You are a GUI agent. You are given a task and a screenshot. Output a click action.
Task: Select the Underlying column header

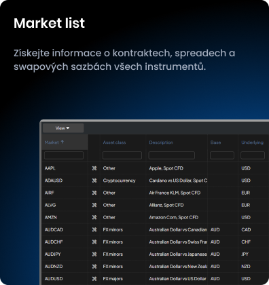[x=253, y=142]
